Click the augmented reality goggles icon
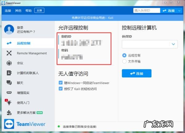Viewport: 185px width, 133px height. (9, 93)
